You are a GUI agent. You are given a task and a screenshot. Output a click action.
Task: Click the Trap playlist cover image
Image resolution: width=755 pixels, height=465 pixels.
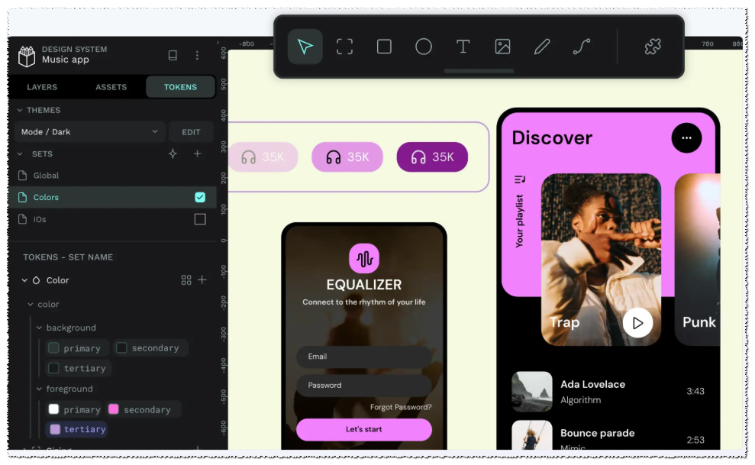(601, 260)
